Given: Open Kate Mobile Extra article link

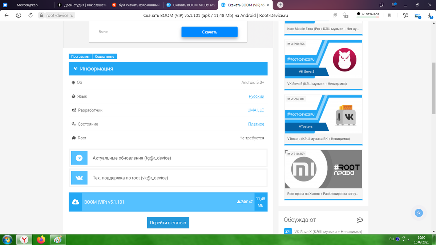Looking at the screenshot, I should tap(323, 29).
